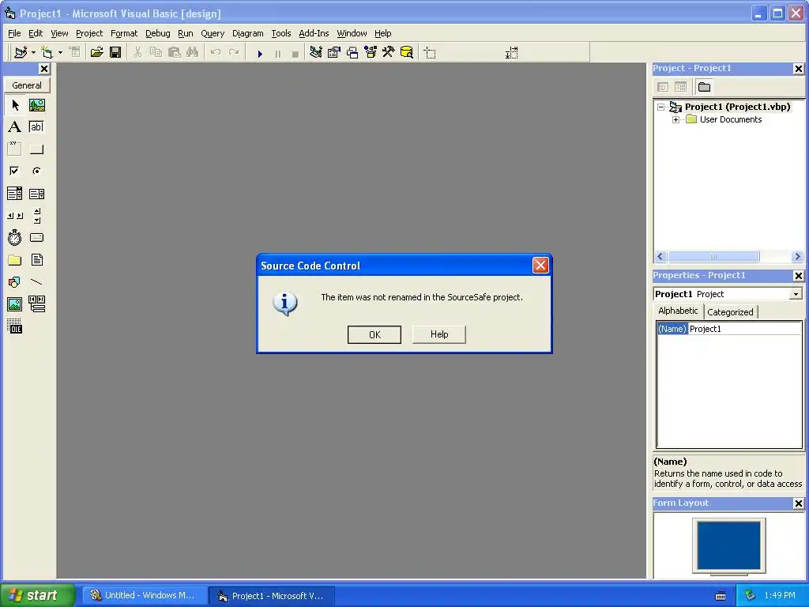Select the Line control tool

36,282
